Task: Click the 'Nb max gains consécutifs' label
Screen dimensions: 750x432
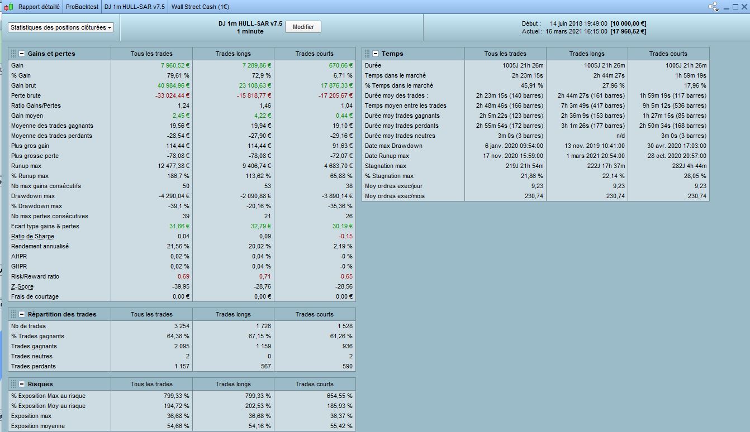Action: [46, 186]
